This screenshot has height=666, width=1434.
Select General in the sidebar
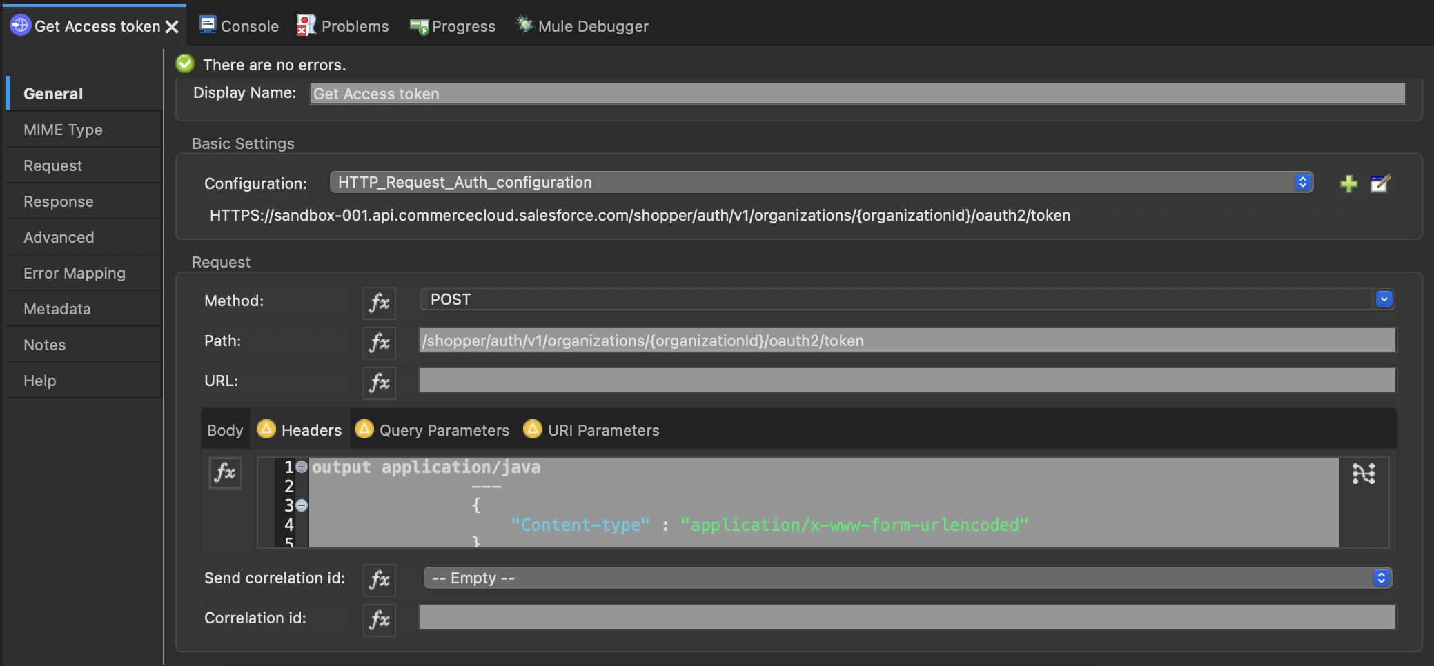point(84,94)
